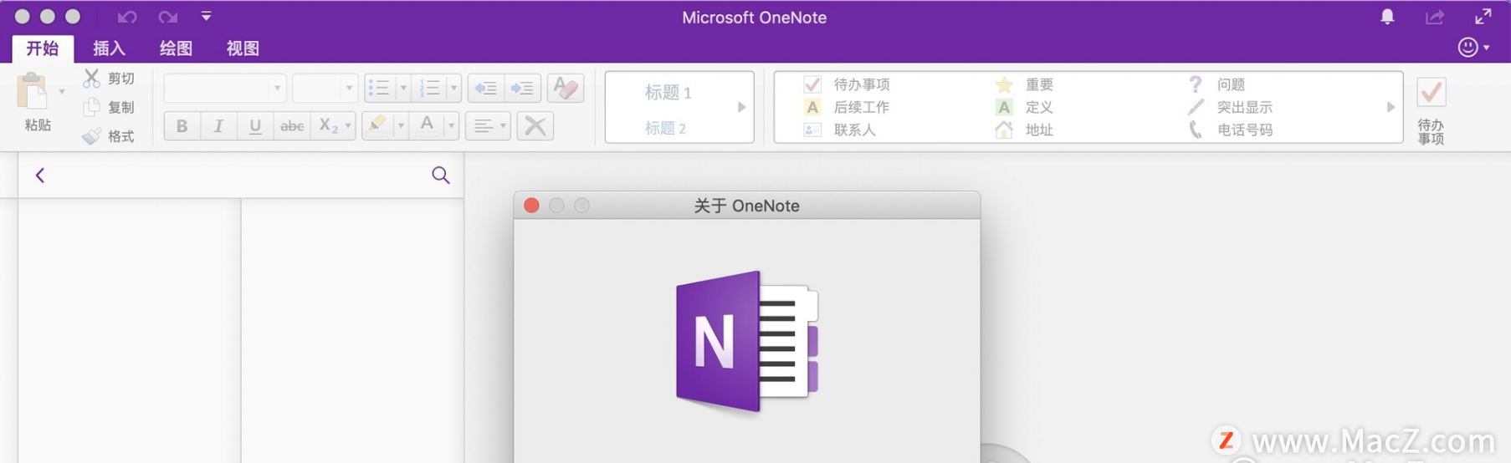The width and height of the screenshot is (1511, 463).
Task: Click the numbered list icon
Action: 430,88
